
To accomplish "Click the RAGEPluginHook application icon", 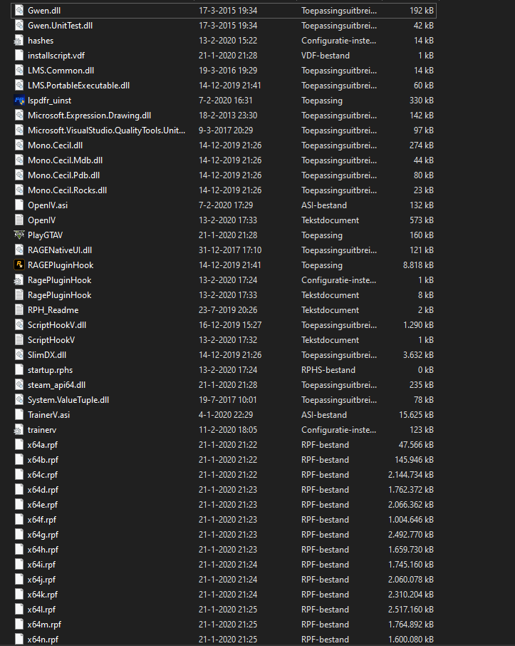I will [19, 265].
